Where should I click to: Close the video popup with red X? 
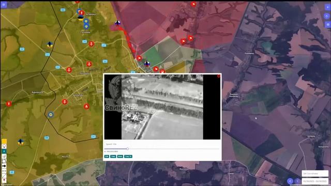coord(218,76)
